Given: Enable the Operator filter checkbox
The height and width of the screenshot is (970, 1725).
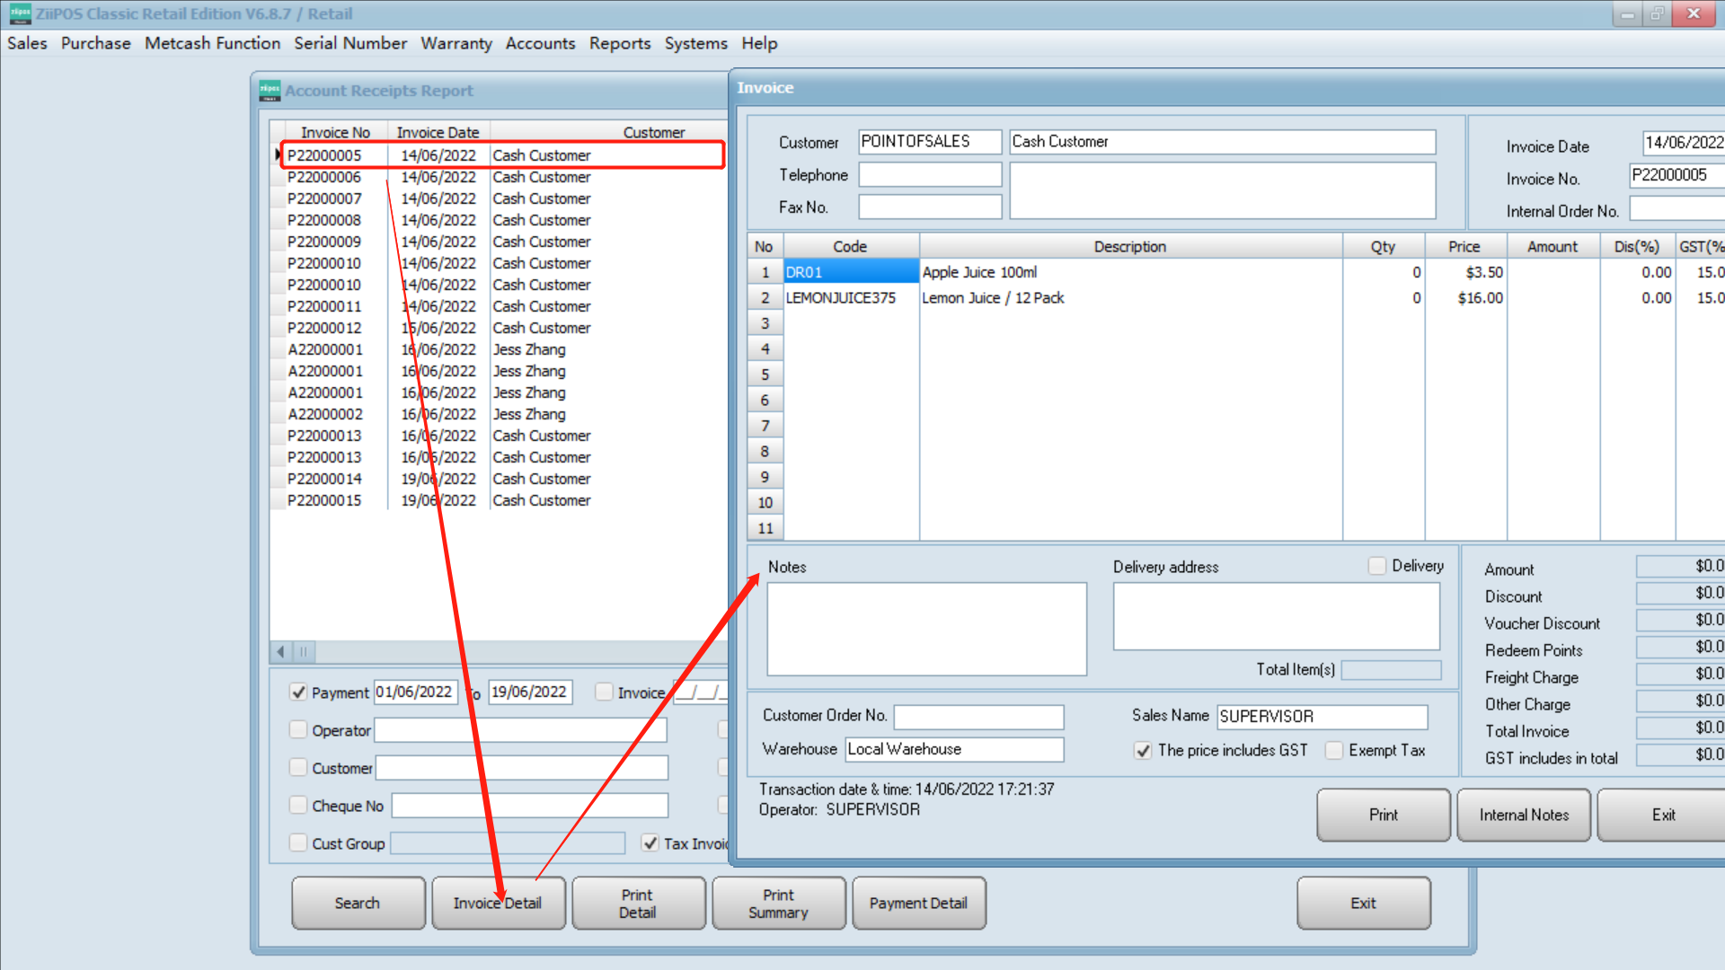Looking at the screenshot, I should click(298, 729).
